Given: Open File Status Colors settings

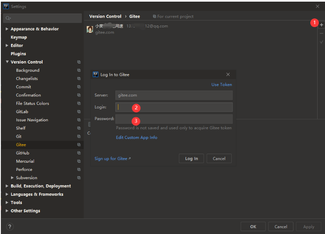Looking at the screenshot, I should [x=33, y=103].
